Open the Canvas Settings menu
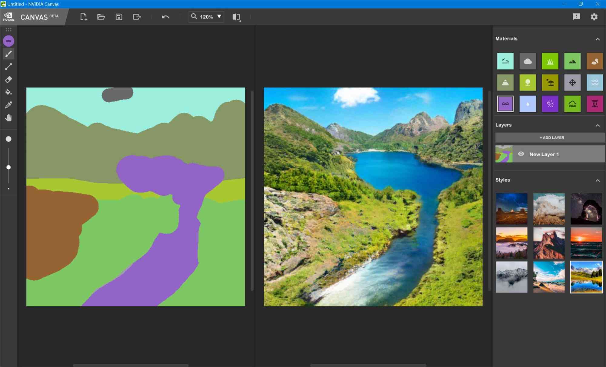Image resolution: width=606 pixels, height=367 pixels. pos(595,16)
